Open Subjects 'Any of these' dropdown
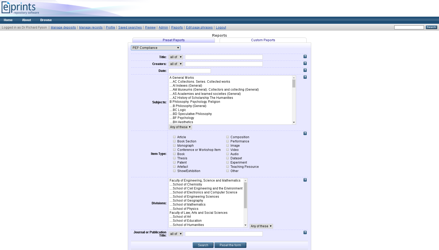This screenshot has height=250, width=439. click(x=180, y=127)
